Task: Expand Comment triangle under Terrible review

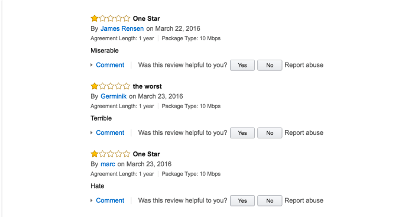Action: click(92, 133)
